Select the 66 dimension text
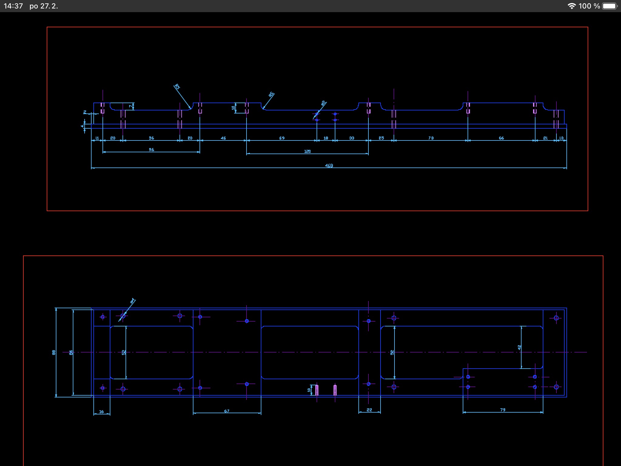 pos(501,138)
